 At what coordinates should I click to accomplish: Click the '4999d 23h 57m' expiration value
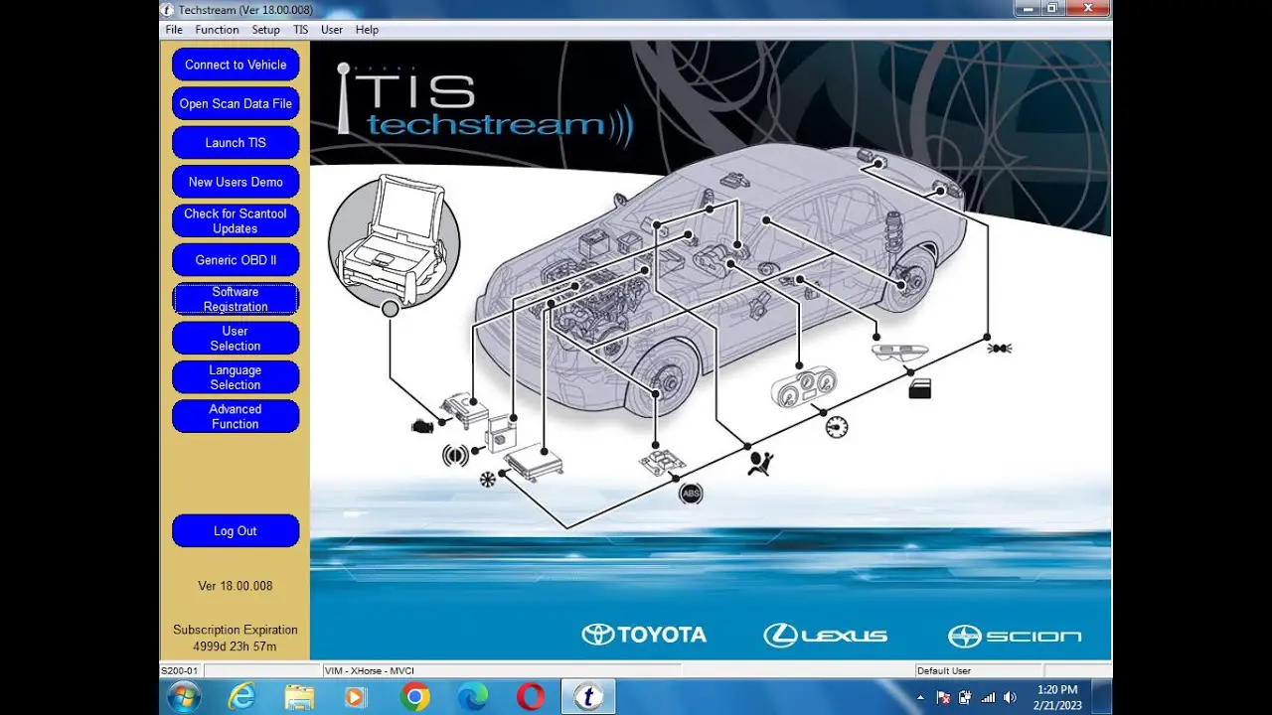tap(236, 646)
